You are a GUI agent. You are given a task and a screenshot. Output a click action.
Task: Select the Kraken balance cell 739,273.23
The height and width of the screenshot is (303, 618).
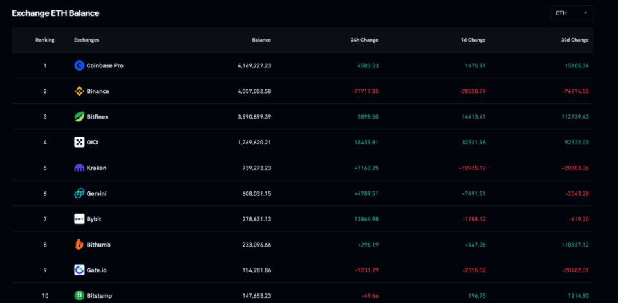coord(254,168)
